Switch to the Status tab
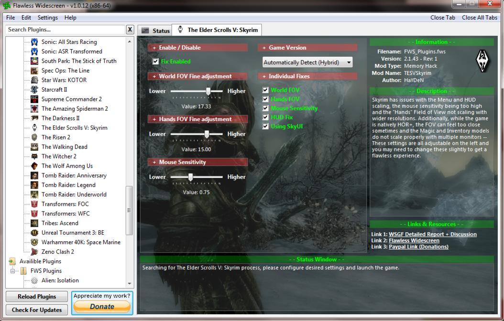 (x=156, y=31)
